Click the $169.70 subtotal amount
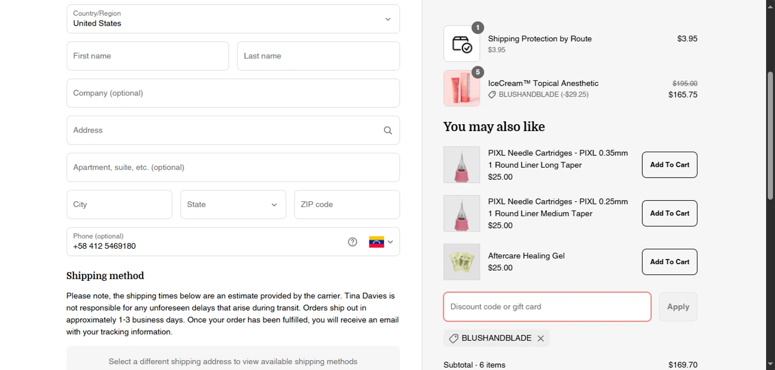The width and height of the screenshot is (775, 370). pos(683,365)
